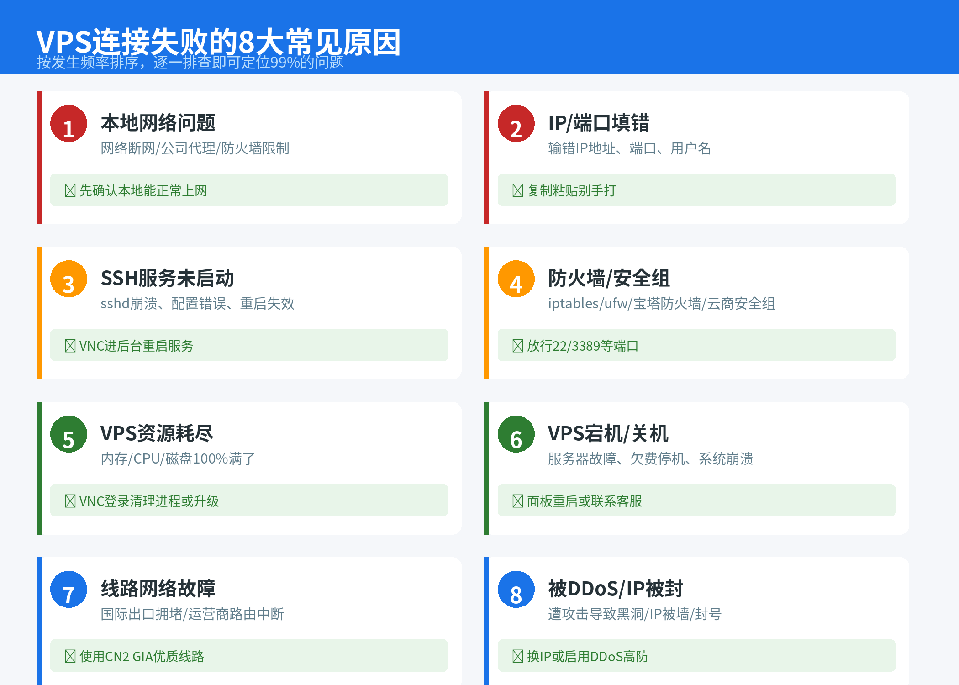The height and width of the screenshot is (685, 959).
Task: Click the box icon before VNC进后台重启服务
Action: click(70, 346)
